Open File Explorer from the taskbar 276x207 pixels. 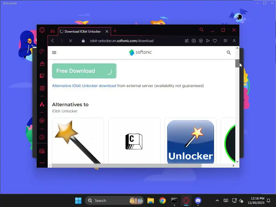(151, 201)
